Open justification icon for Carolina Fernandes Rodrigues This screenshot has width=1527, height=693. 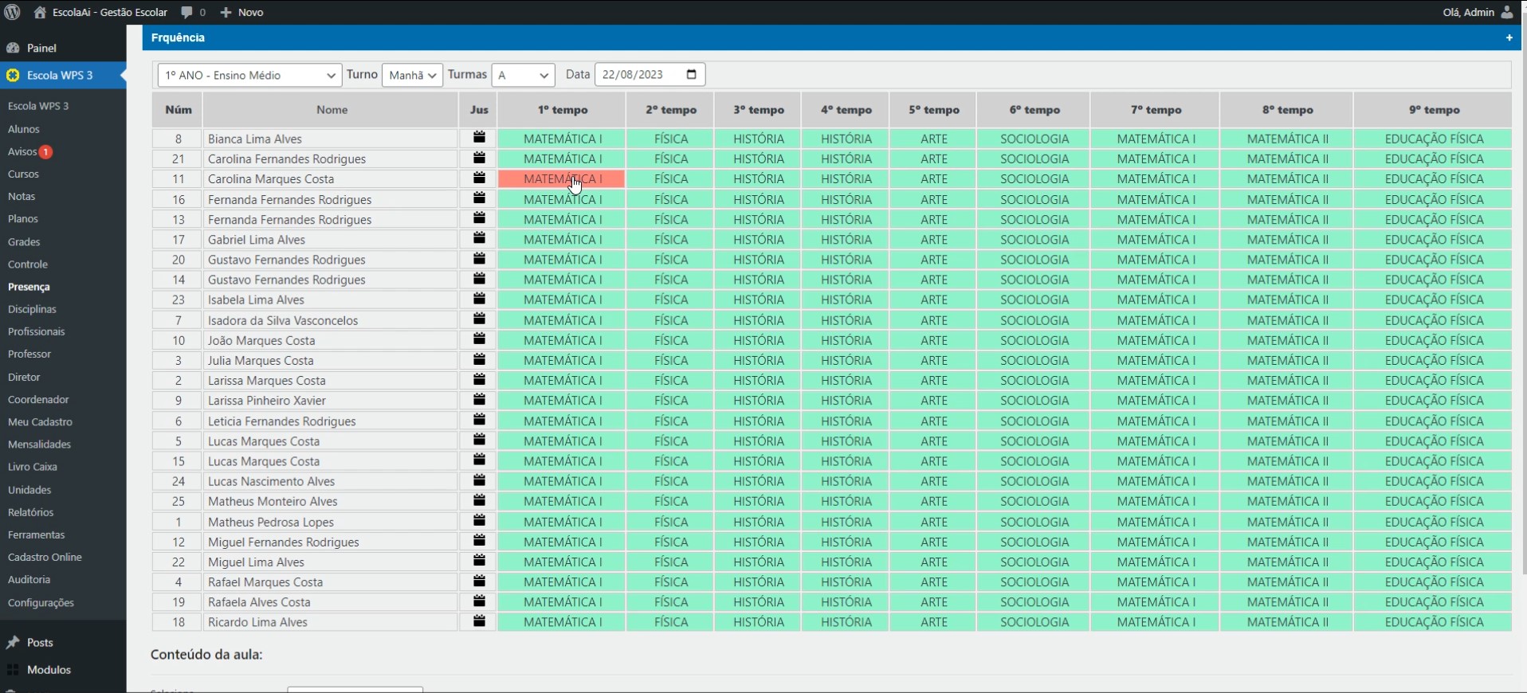(x=479, y=158)
